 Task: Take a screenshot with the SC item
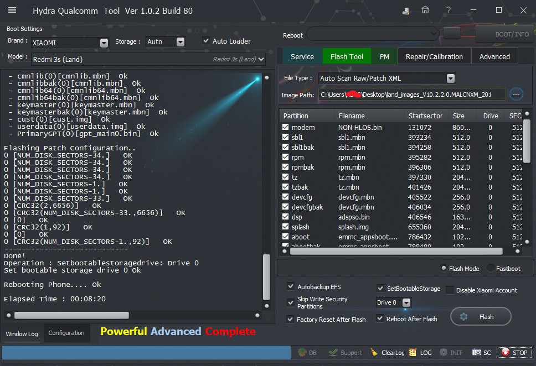pos(481,353)
